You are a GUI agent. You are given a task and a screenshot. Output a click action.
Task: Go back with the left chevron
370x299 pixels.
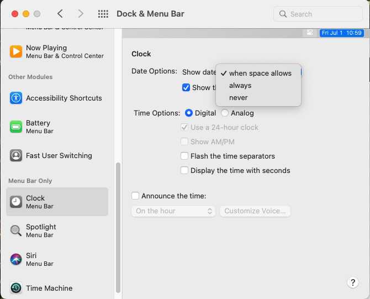[x=60, y=14]
